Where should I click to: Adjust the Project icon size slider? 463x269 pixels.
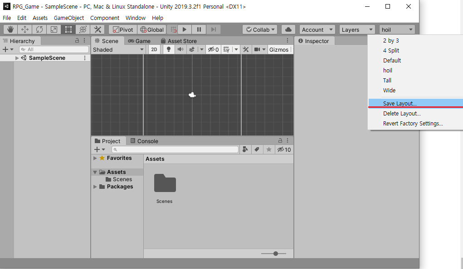276,254
